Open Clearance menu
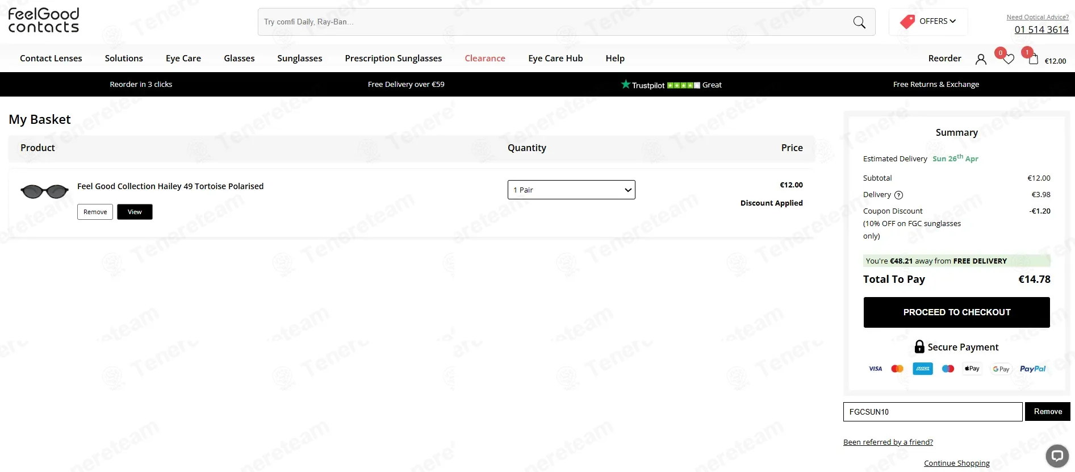The height and width of the screenshot is (472, 1075). [x=485, y=58]
